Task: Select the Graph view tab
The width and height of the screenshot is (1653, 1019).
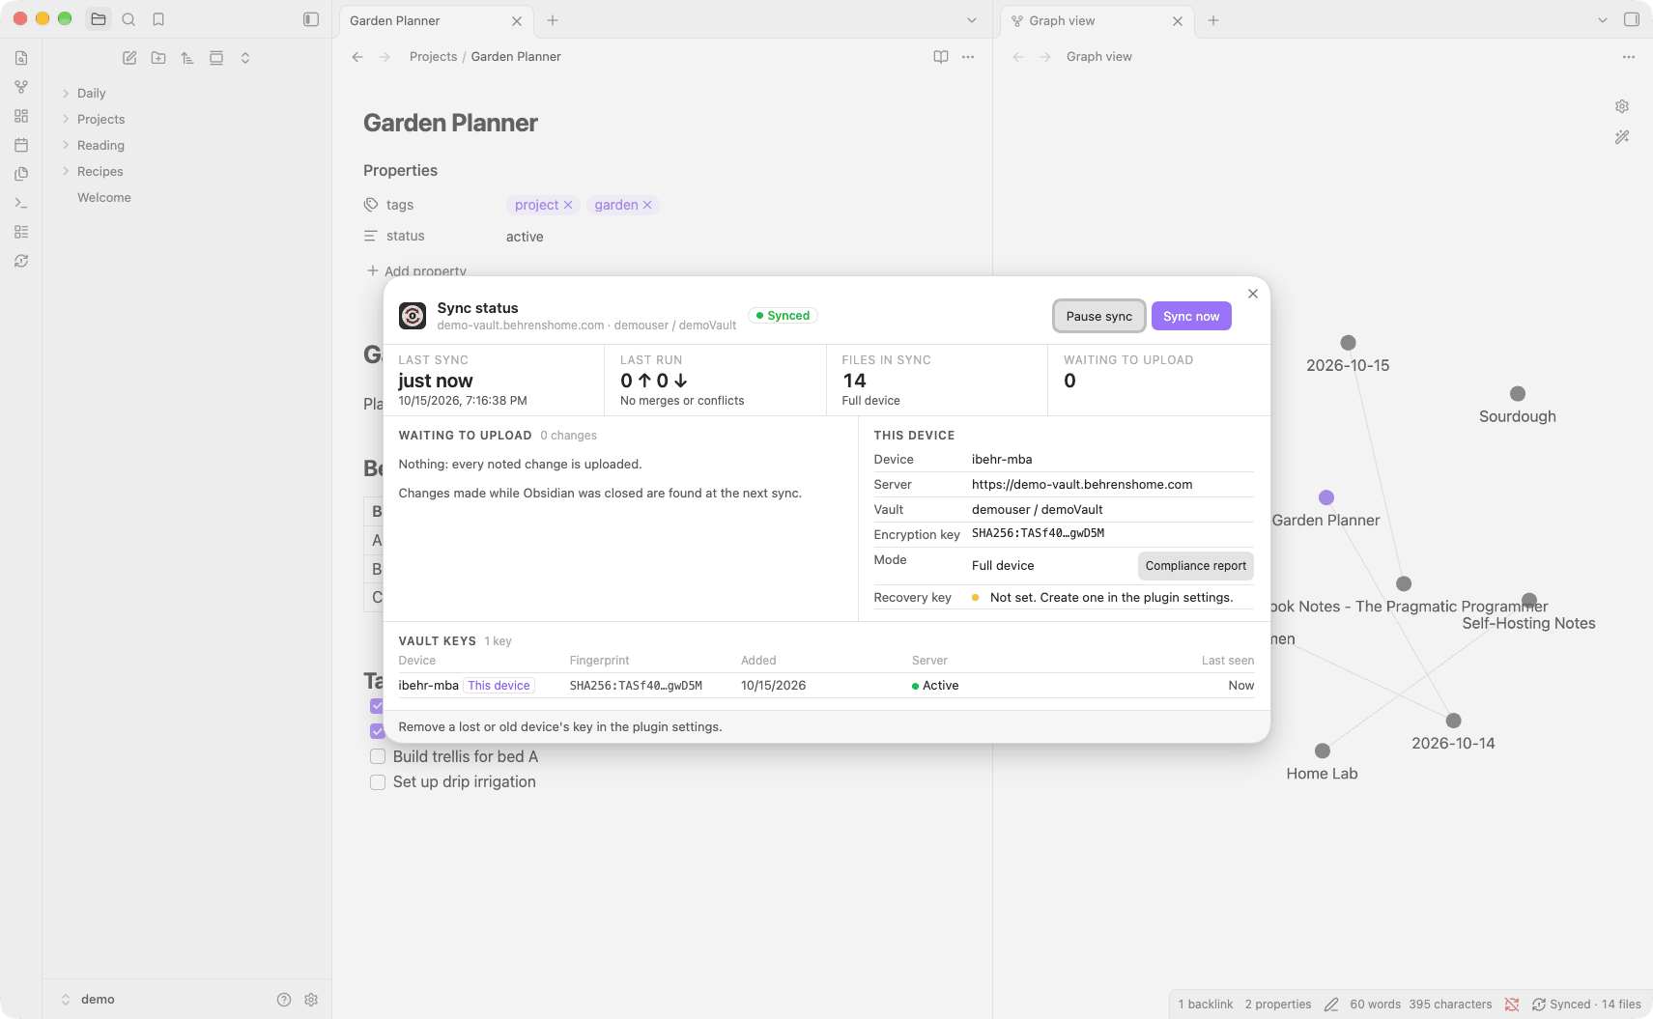Action: coord(1097,20)
